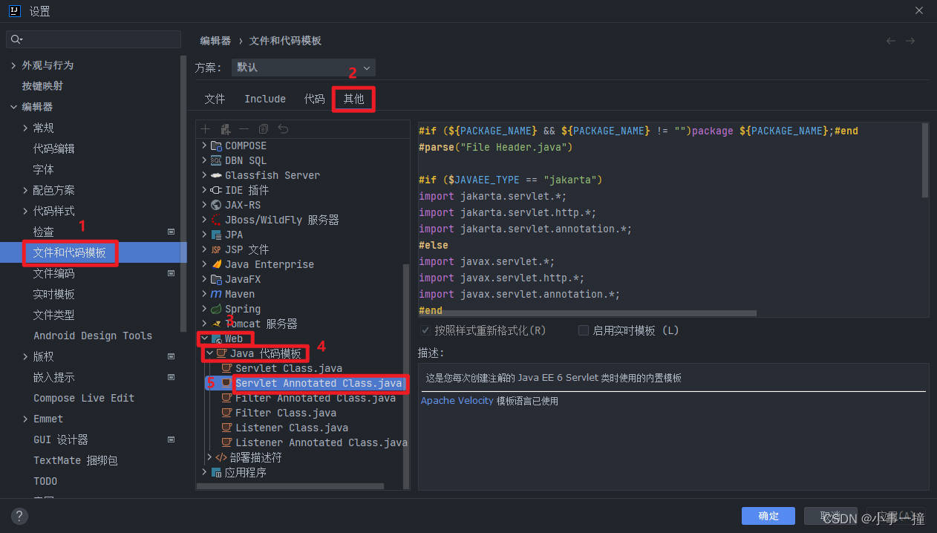The width and height of the screenshot is (937, 533).
Task: Click the search input field
Action: [x=93, y=38]
